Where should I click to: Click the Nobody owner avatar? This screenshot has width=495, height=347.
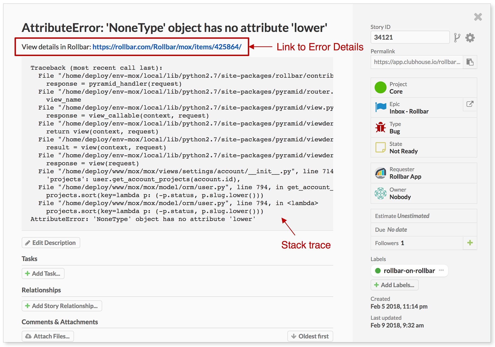(x=381, y=193)
